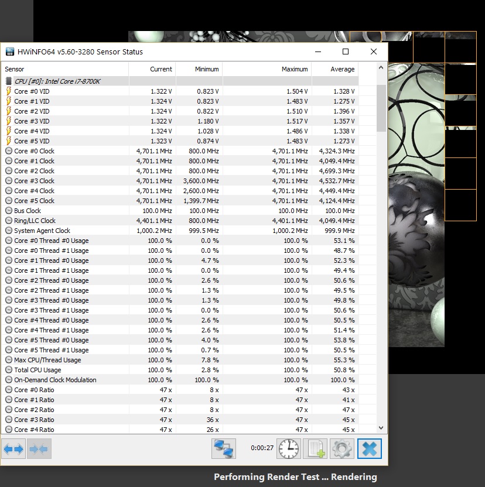Screen dimensions: 485x487
Task: Select the Core #0 VID row
Action: pos(180,91)
